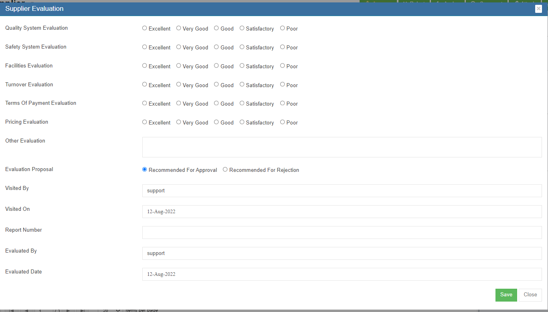548x312 pixels.
Task: Select Excellent for Quality System Evaluation
Action: pos(145,28)
